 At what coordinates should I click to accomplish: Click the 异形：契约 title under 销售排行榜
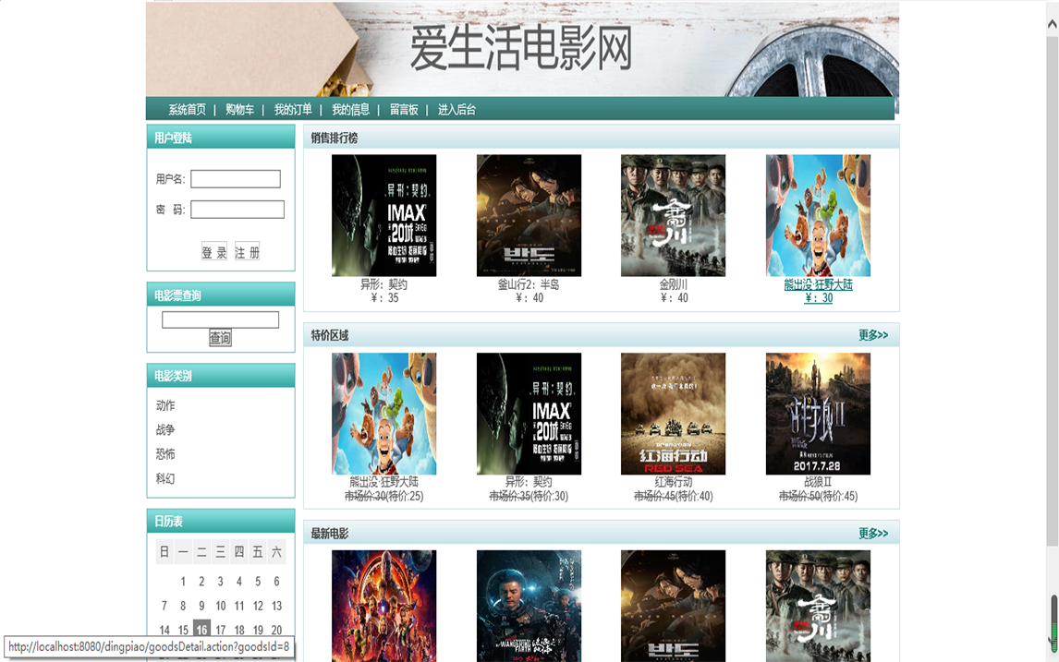pos(383,284)
